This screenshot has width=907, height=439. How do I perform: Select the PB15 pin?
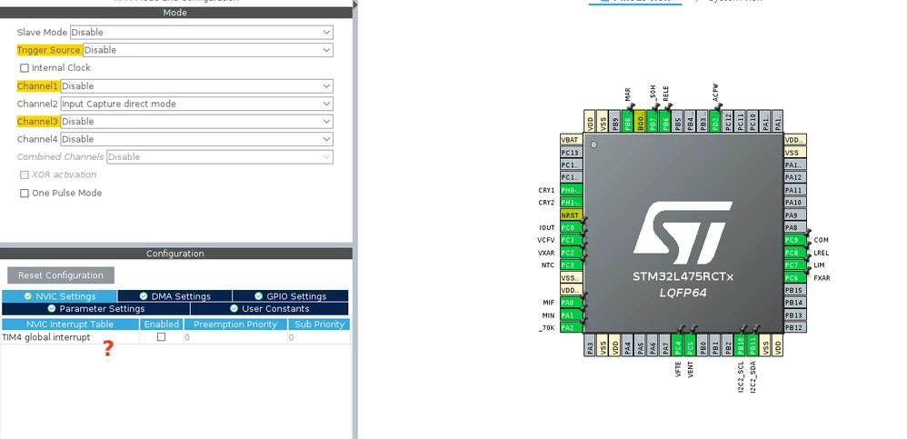[795, 290]
